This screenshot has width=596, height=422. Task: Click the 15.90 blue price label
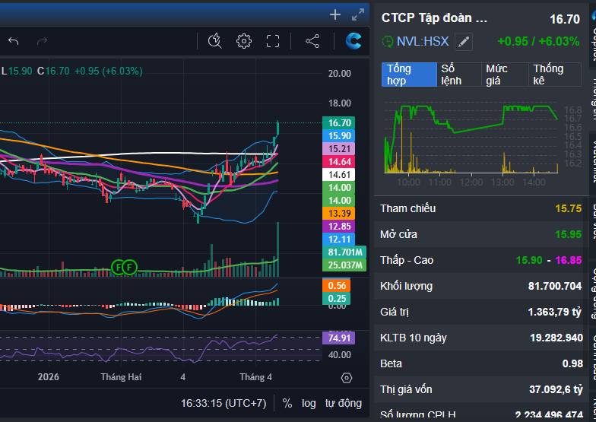pos(339,135)
